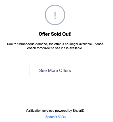
Task: Click the word 'Please' ending first description line
Action: (98, 44)
